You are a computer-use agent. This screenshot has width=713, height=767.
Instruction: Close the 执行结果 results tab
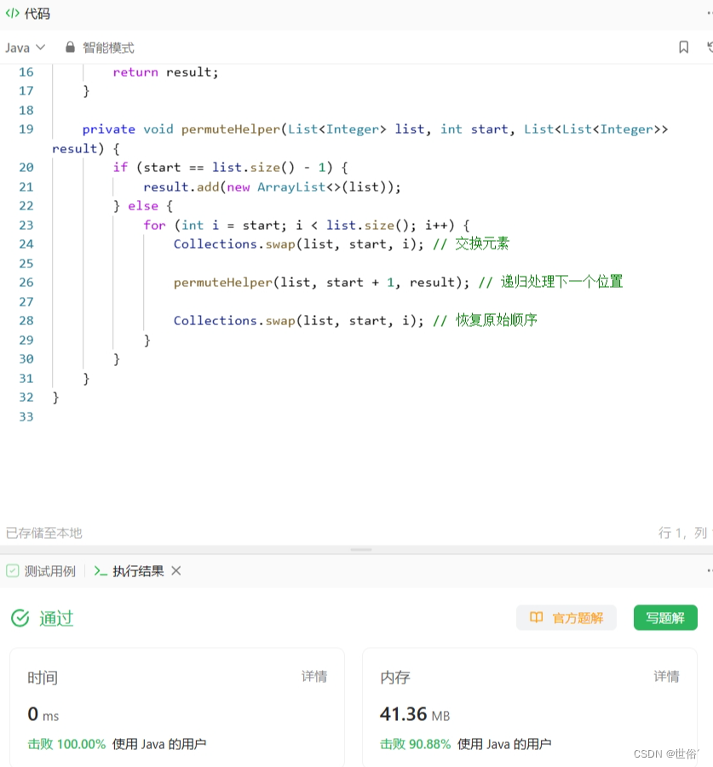pos(175,571)
